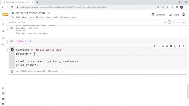Open browser zoom magnifier icon

coord(158,7)
